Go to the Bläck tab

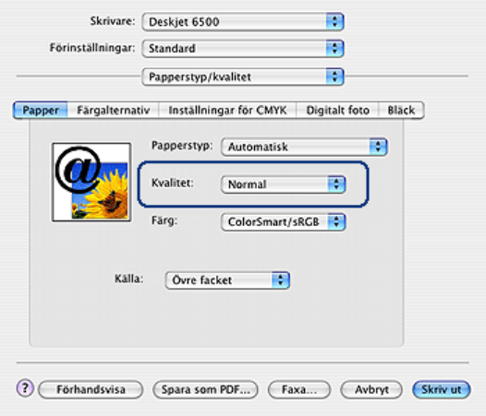[x=401, y=110]
